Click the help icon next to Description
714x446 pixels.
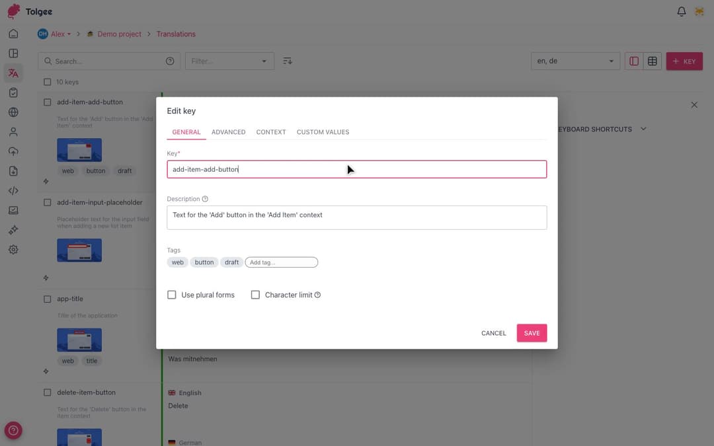(205, 199)
